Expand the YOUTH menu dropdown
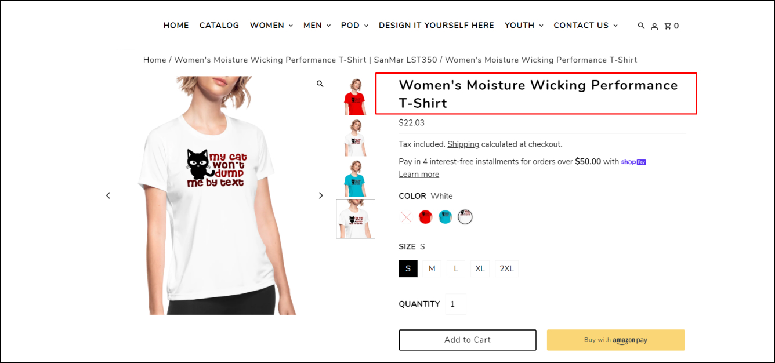The width and height of the screenshot is (775, 363). click(x=524, y=26)
